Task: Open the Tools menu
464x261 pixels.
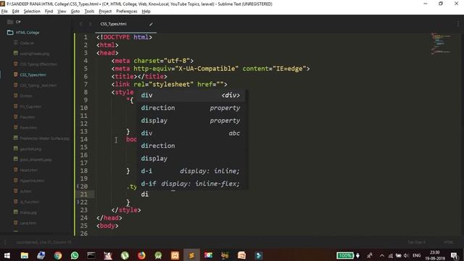Action: [x=89, y=12]
